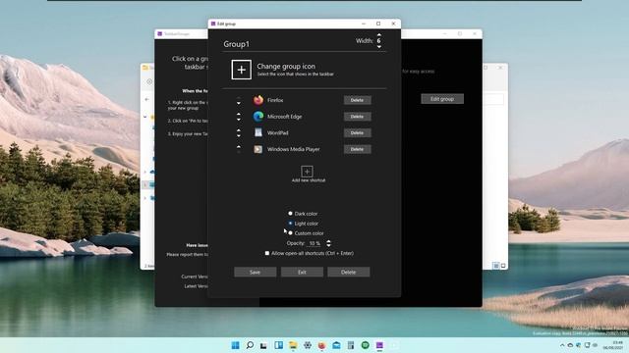Viewport: 629px width, 353px height.
Task: Click the Change group icon heading
Action: click(x=286, y=67)
